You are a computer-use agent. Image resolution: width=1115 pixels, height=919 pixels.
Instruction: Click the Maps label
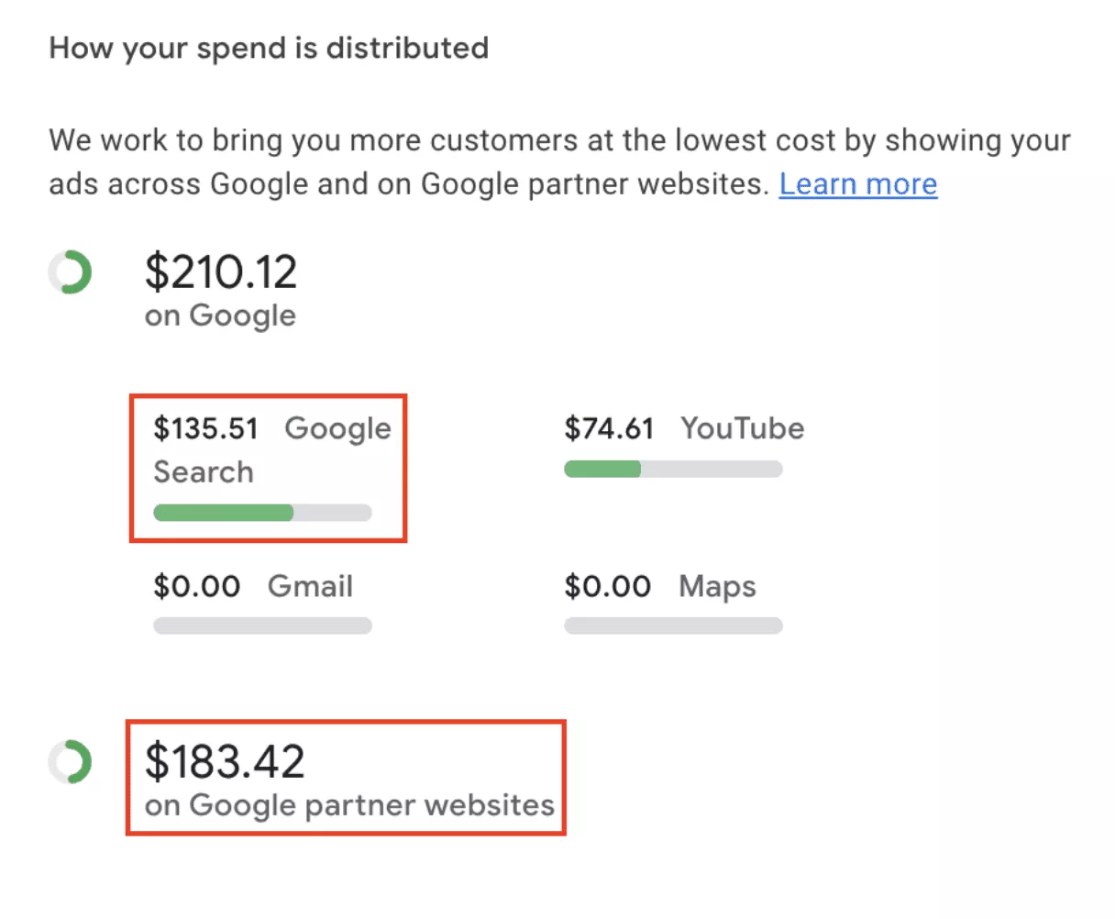click(717, 586)
